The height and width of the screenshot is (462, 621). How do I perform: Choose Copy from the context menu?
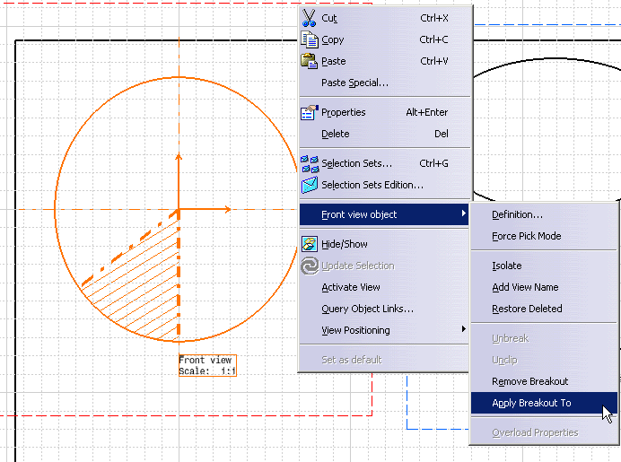click(384, 39)
